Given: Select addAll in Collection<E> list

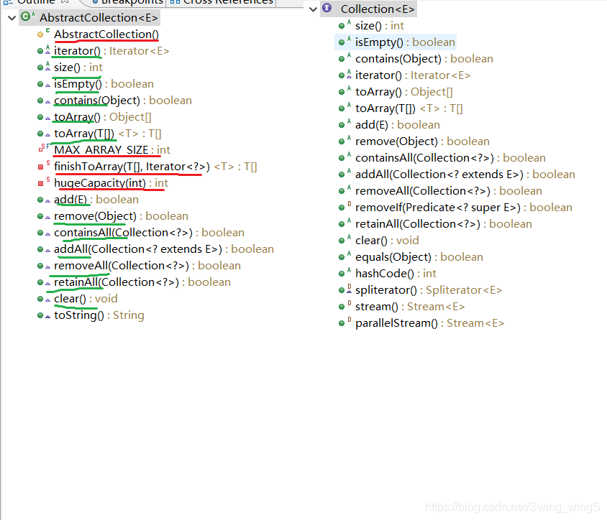Looking at the screenshot, I should click(x=465, y=175).
